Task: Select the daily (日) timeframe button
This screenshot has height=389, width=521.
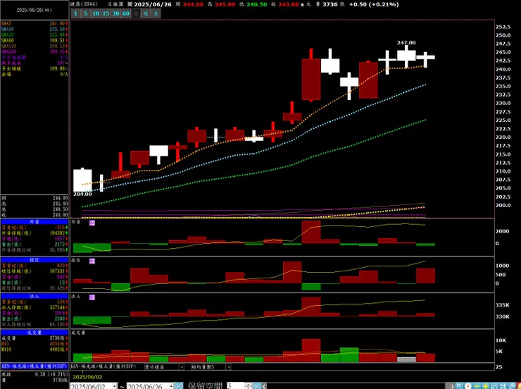Action: tap(136, 13)
